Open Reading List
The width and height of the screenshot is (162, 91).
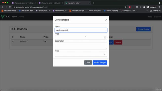(x=155, y=11)
